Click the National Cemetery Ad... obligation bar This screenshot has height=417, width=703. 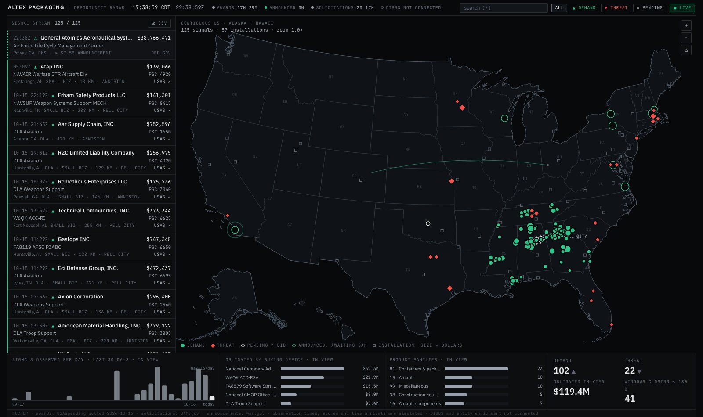point(312,369)
